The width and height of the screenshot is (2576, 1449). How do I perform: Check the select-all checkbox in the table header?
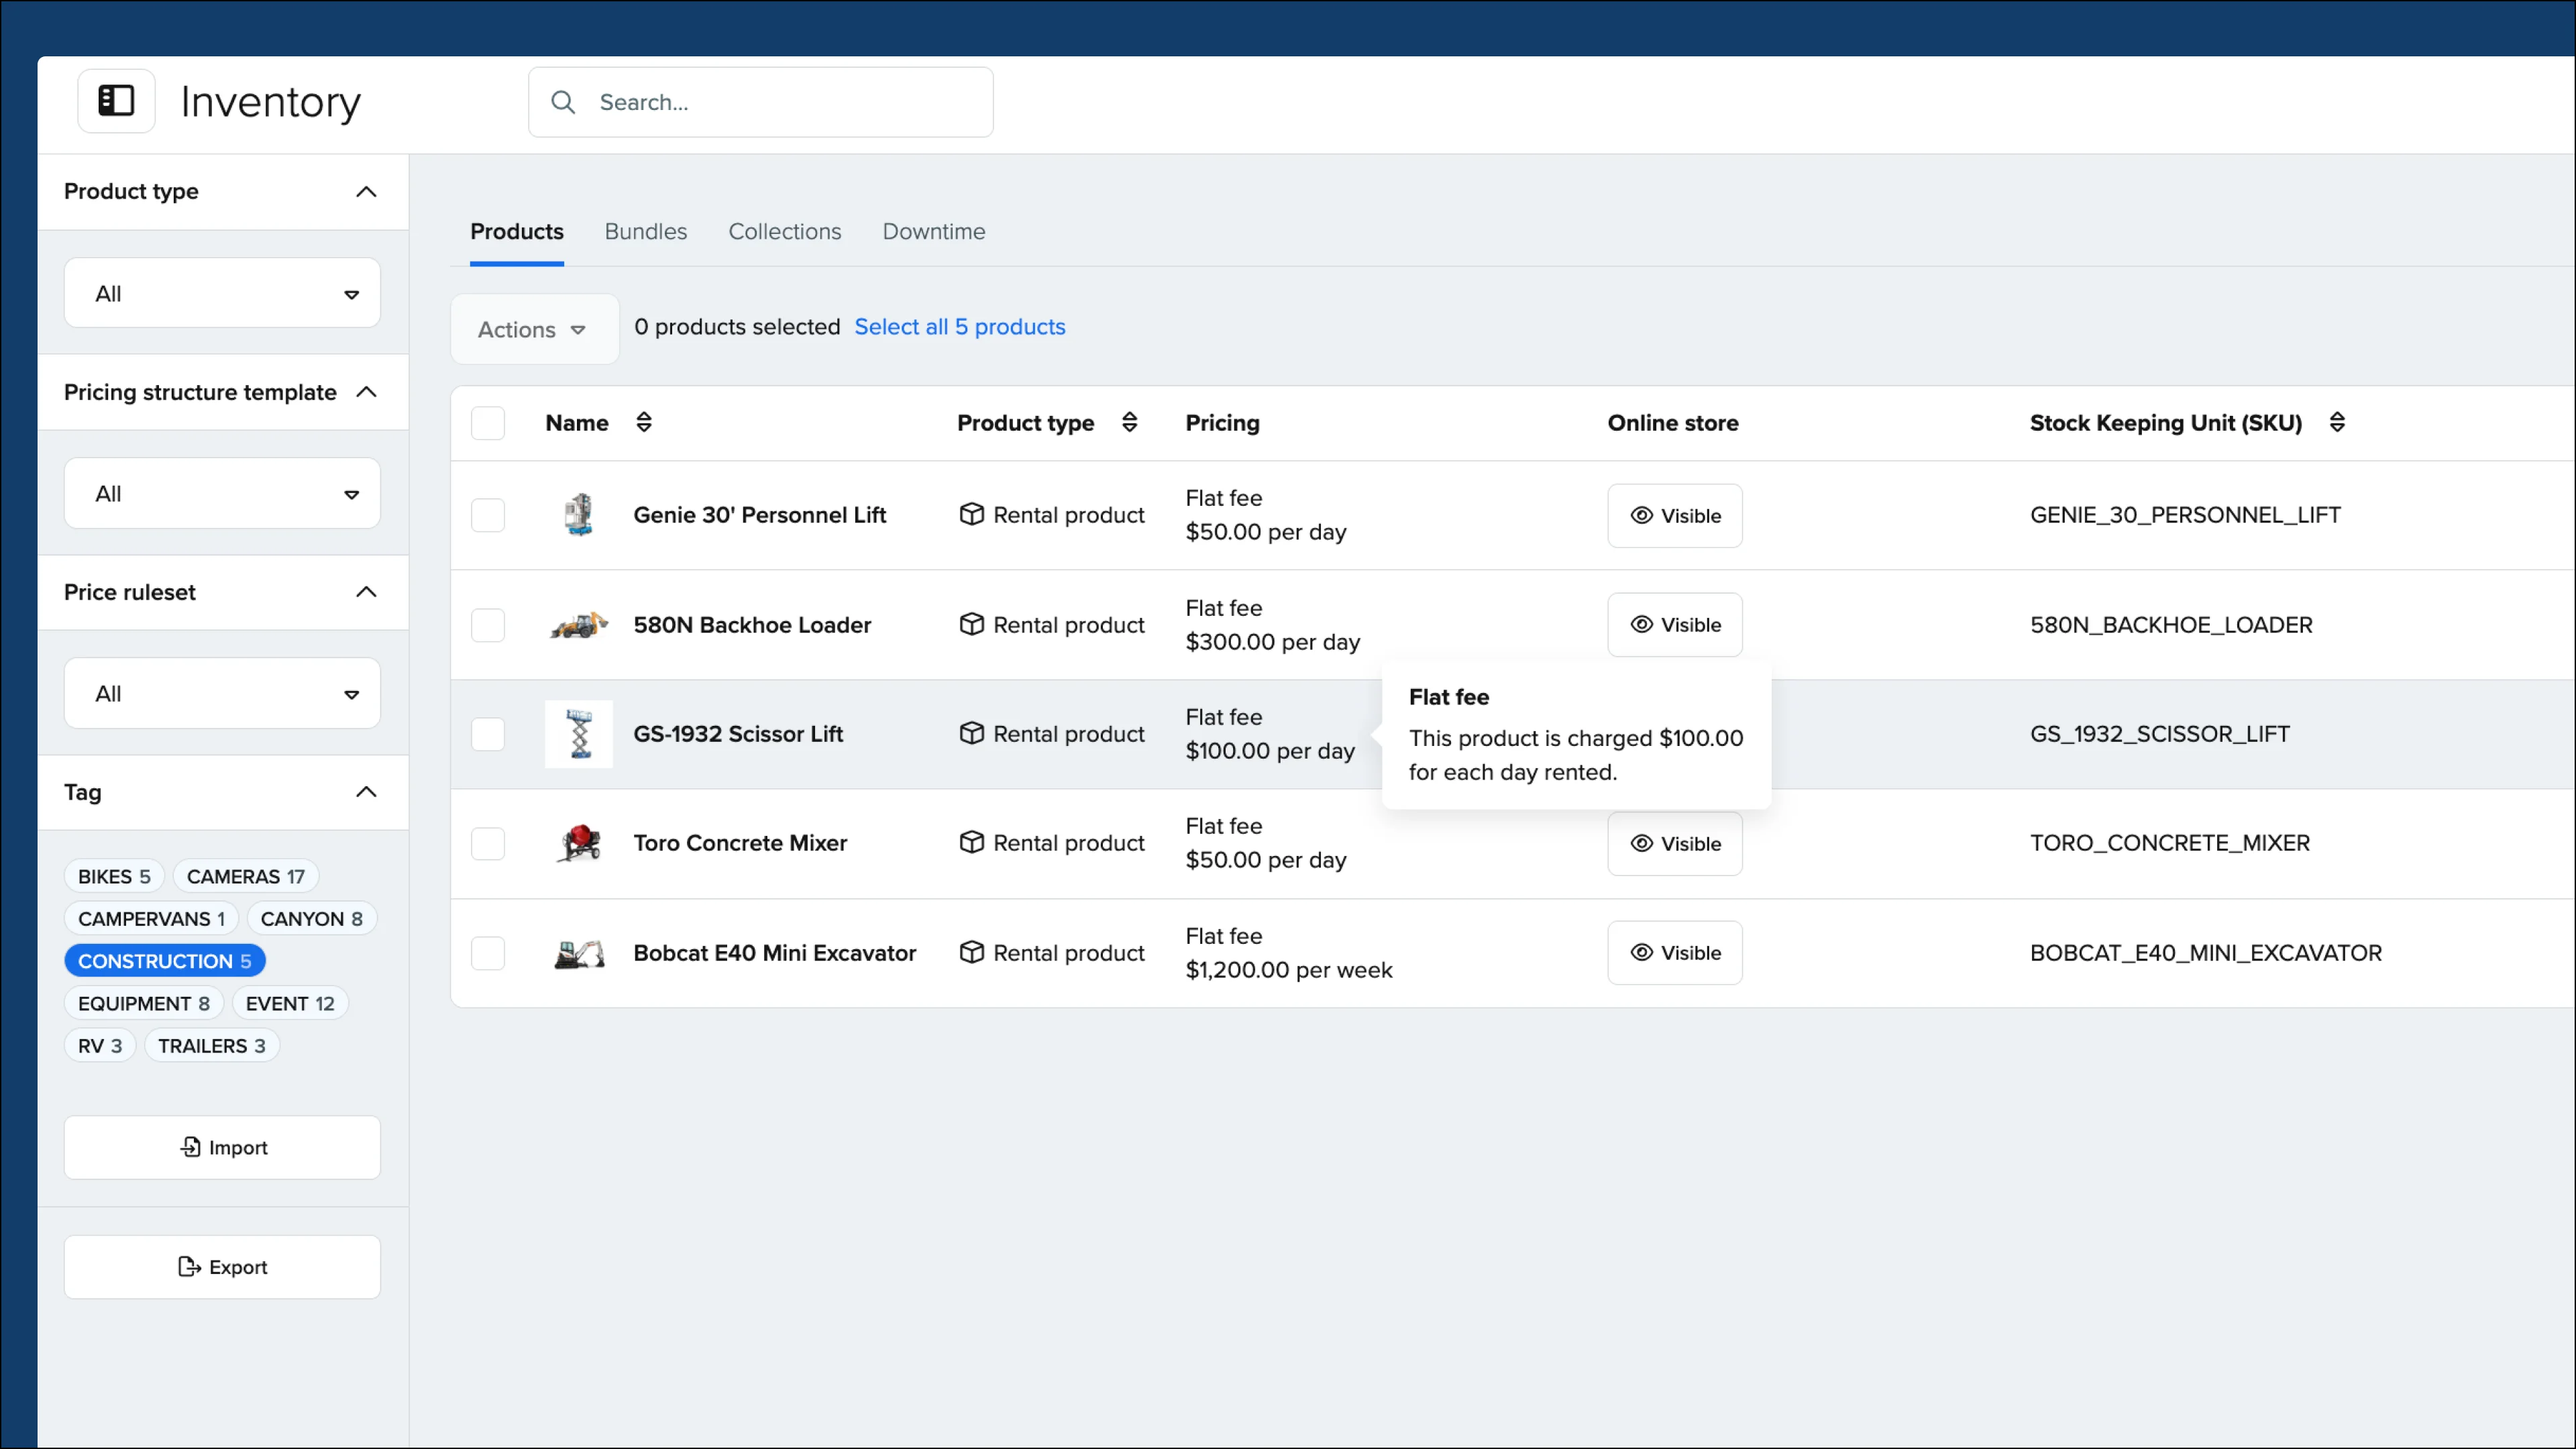488,422
